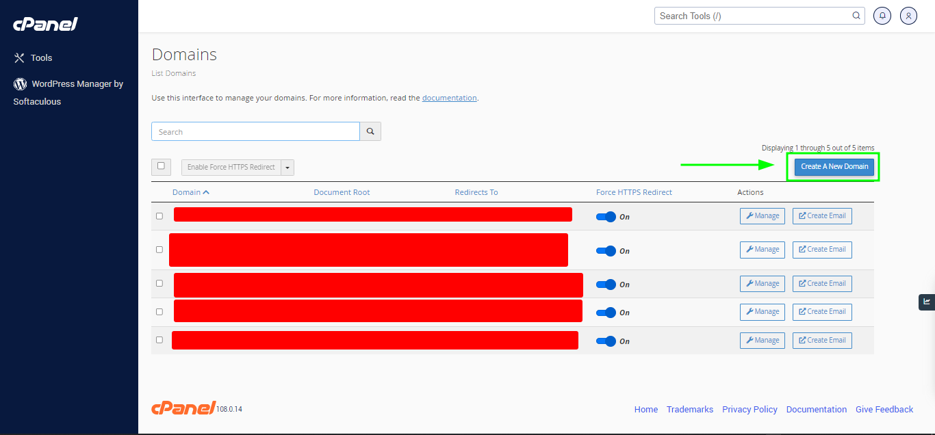The width and height of the screenshot is (935, 435).
Task: Expand the Enable Force HTTPS Redirect dropdown arrow
Action: pos(287,168)
